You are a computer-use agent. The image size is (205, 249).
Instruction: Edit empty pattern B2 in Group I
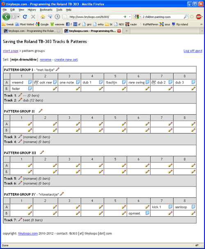point(55,88)
